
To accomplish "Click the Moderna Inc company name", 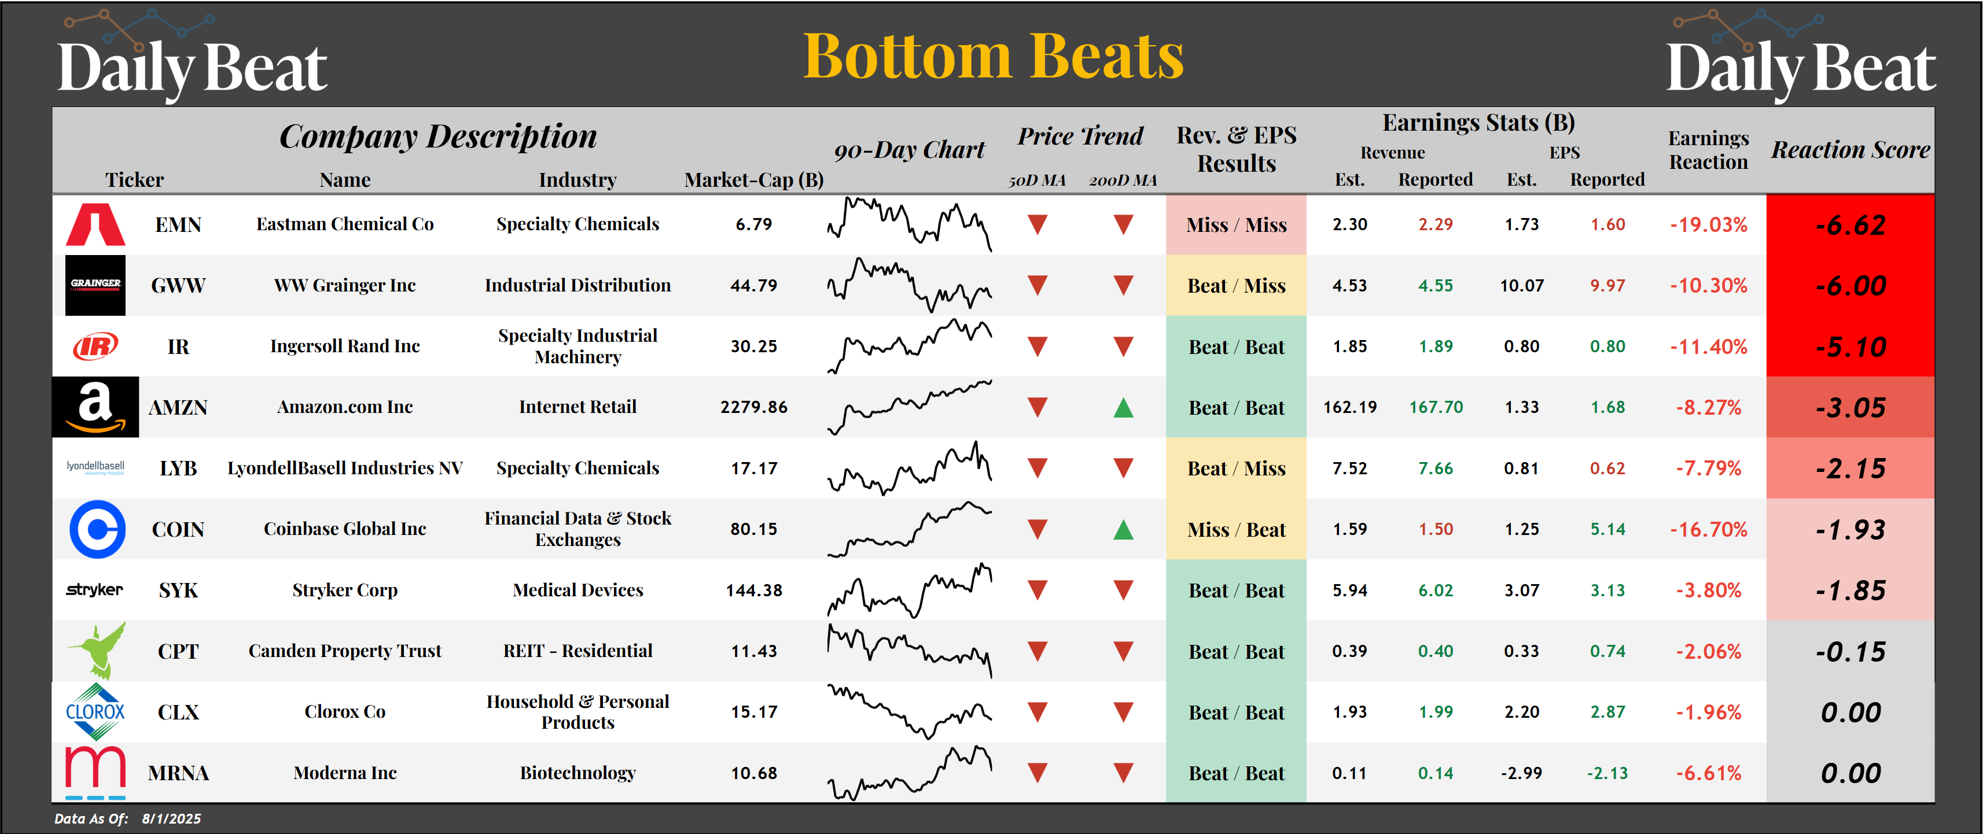I will coord(345,773).
